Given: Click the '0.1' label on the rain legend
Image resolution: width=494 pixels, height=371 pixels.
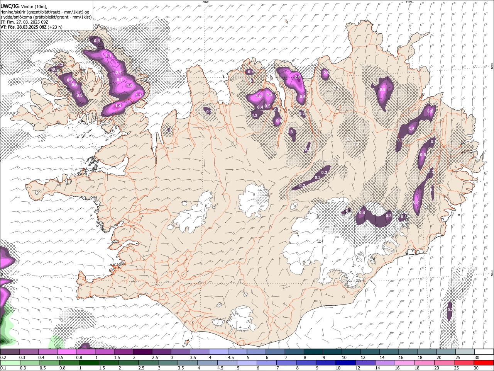Looking at the screenshot, I should point(3,368).
